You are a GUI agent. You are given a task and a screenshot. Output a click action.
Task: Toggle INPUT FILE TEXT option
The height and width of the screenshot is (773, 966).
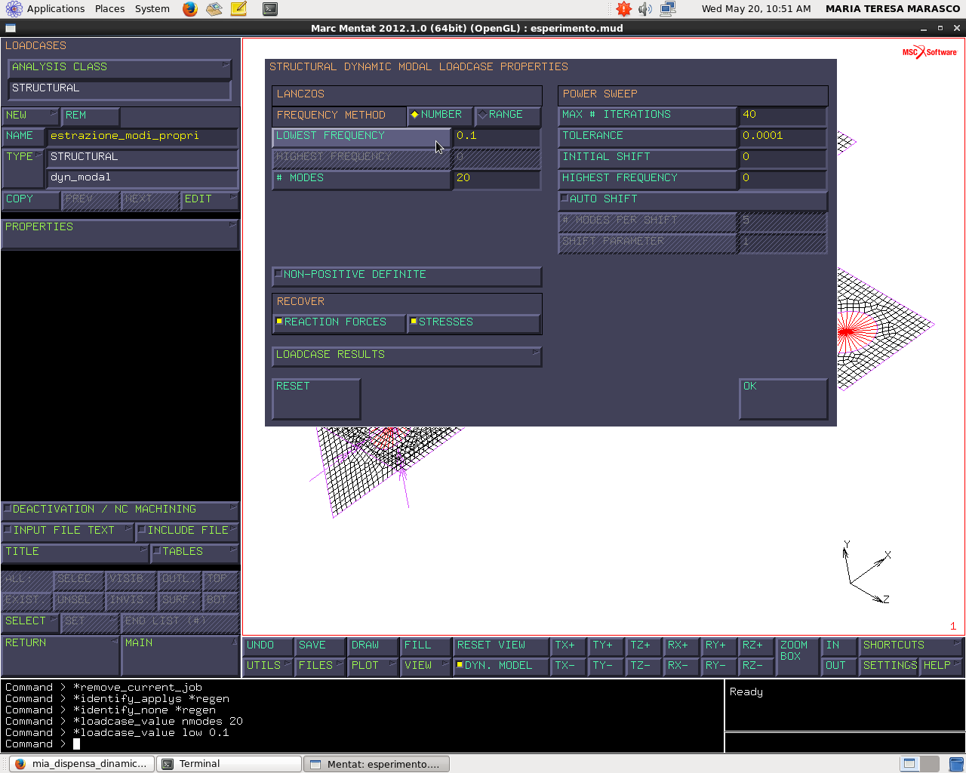pyautogui.click(x=67, y=531)
